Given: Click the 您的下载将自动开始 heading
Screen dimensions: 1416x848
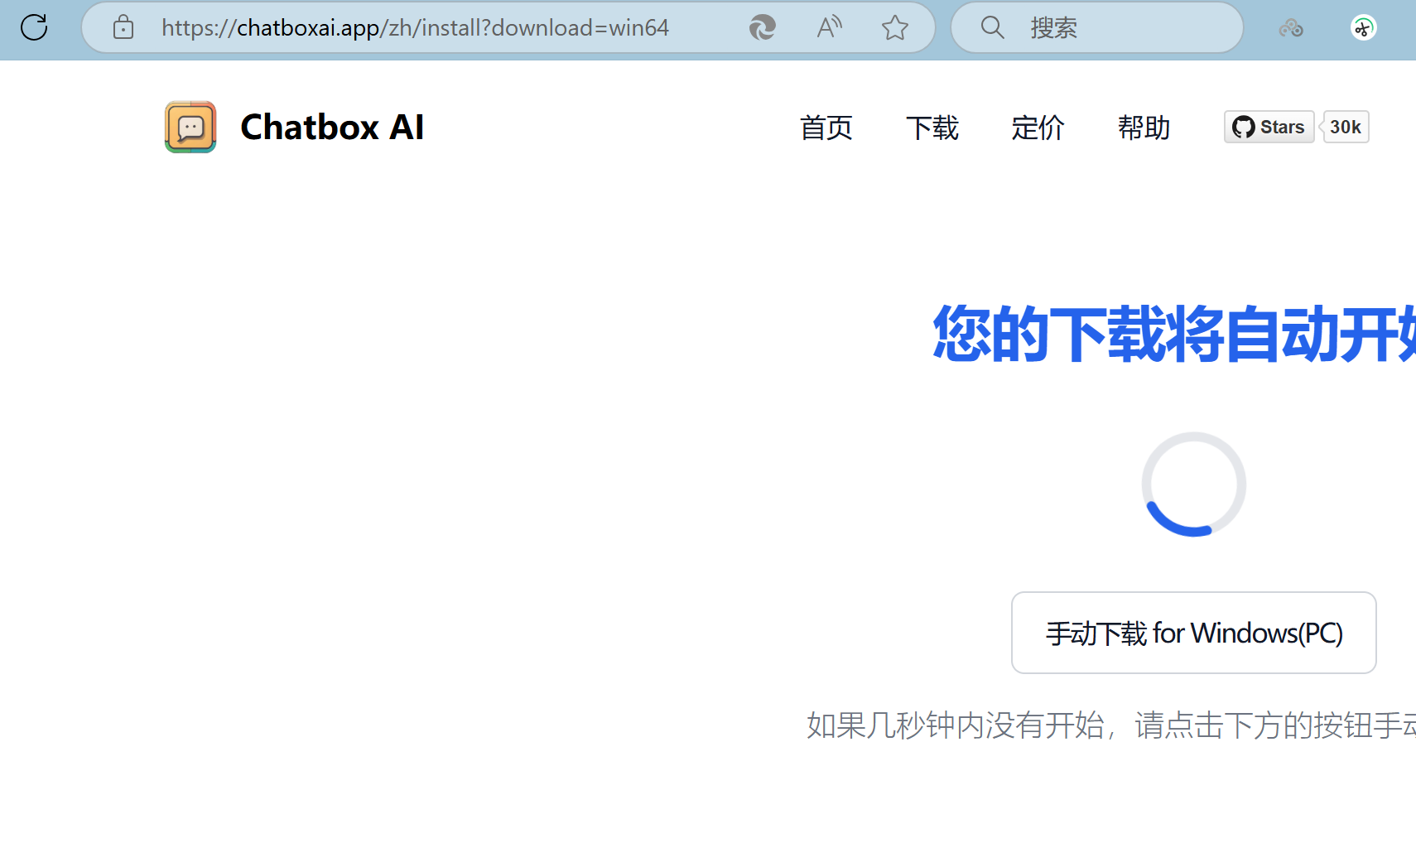Looking at the screenshot, I should click(1174, 334).
